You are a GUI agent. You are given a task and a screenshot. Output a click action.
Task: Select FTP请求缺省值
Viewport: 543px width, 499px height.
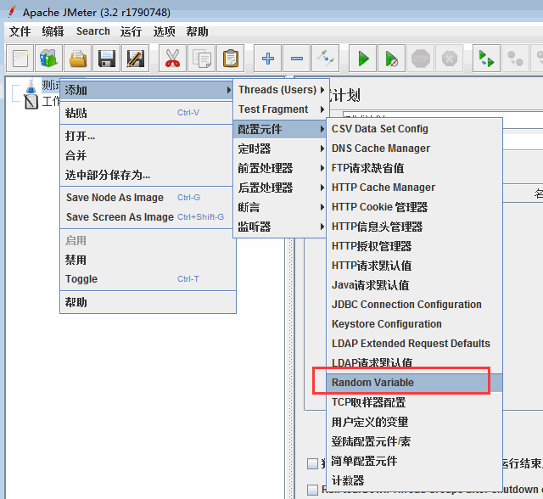[415, 168]
